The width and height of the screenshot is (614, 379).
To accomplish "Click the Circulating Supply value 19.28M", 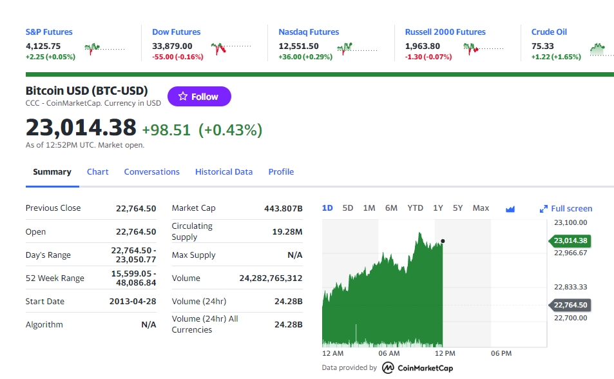I will click(x=287, y=231).
